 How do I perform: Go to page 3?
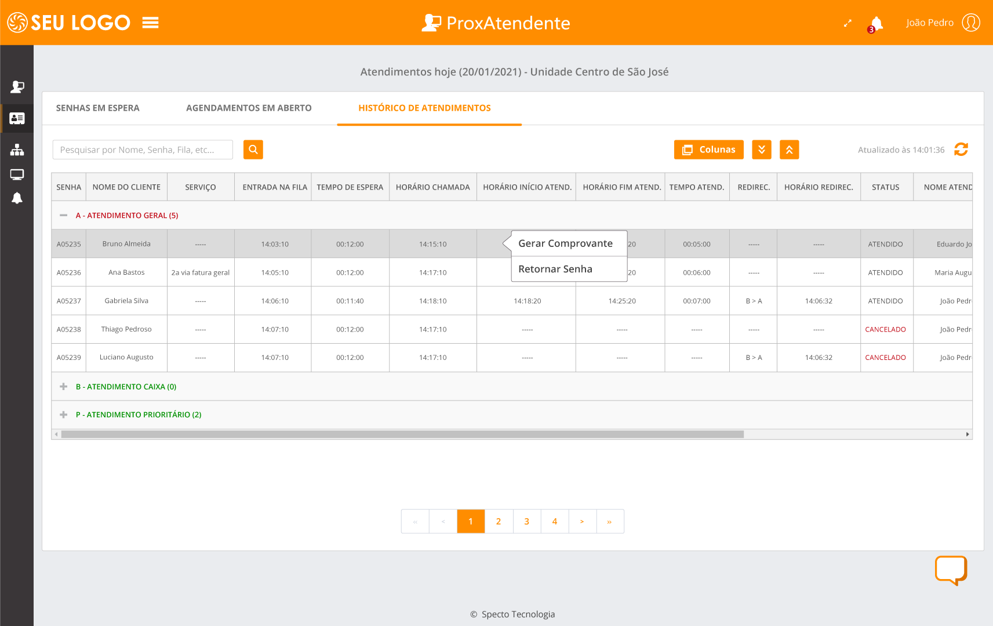pos(526,522)
